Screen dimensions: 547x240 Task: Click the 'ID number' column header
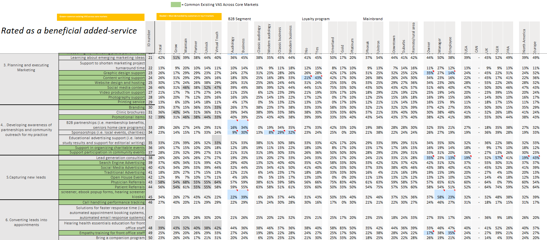coord(149,38)
